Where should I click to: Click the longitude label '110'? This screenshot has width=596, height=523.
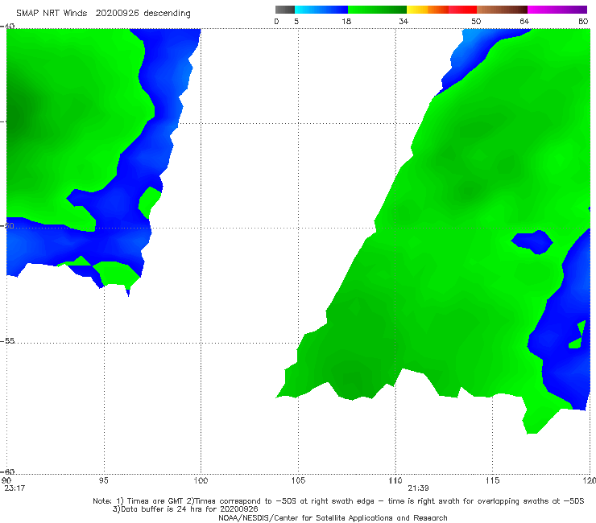(x=395, y=480)
